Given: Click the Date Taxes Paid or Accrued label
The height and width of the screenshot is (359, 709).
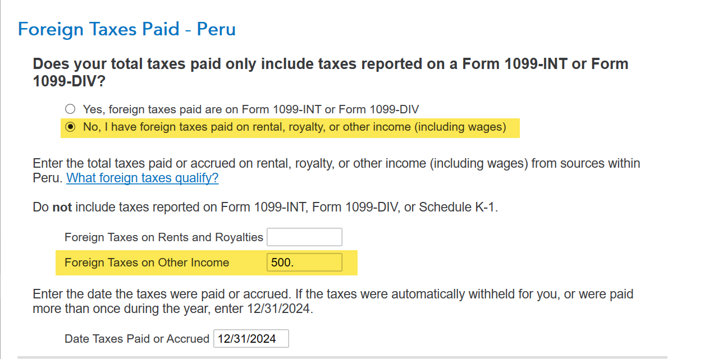Looking at the screenshot, I should tap(136, 339).
